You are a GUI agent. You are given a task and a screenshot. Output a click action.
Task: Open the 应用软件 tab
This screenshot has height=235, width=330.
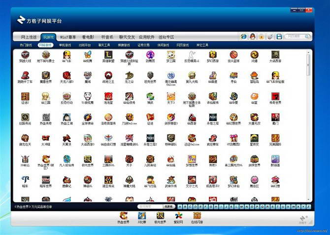pyautogui.click(x=146, y=37)
